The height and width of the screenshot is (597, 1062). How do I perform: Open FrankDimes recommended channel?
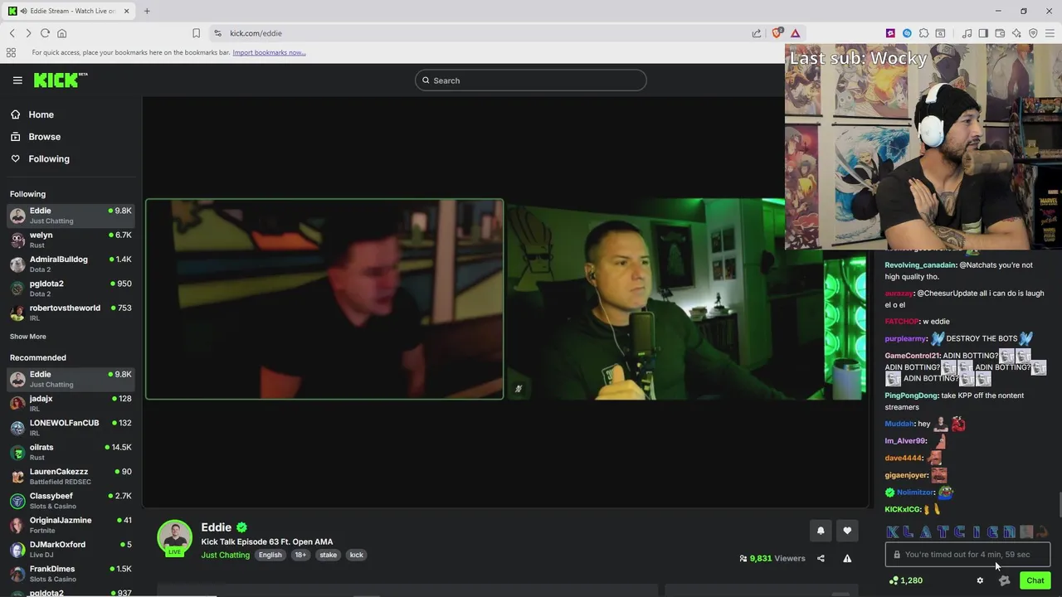coord(71,573)
